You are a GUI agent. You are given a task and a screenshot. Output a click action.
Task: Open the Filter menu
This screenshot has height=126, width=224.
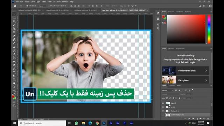click(x=50, y=2)
